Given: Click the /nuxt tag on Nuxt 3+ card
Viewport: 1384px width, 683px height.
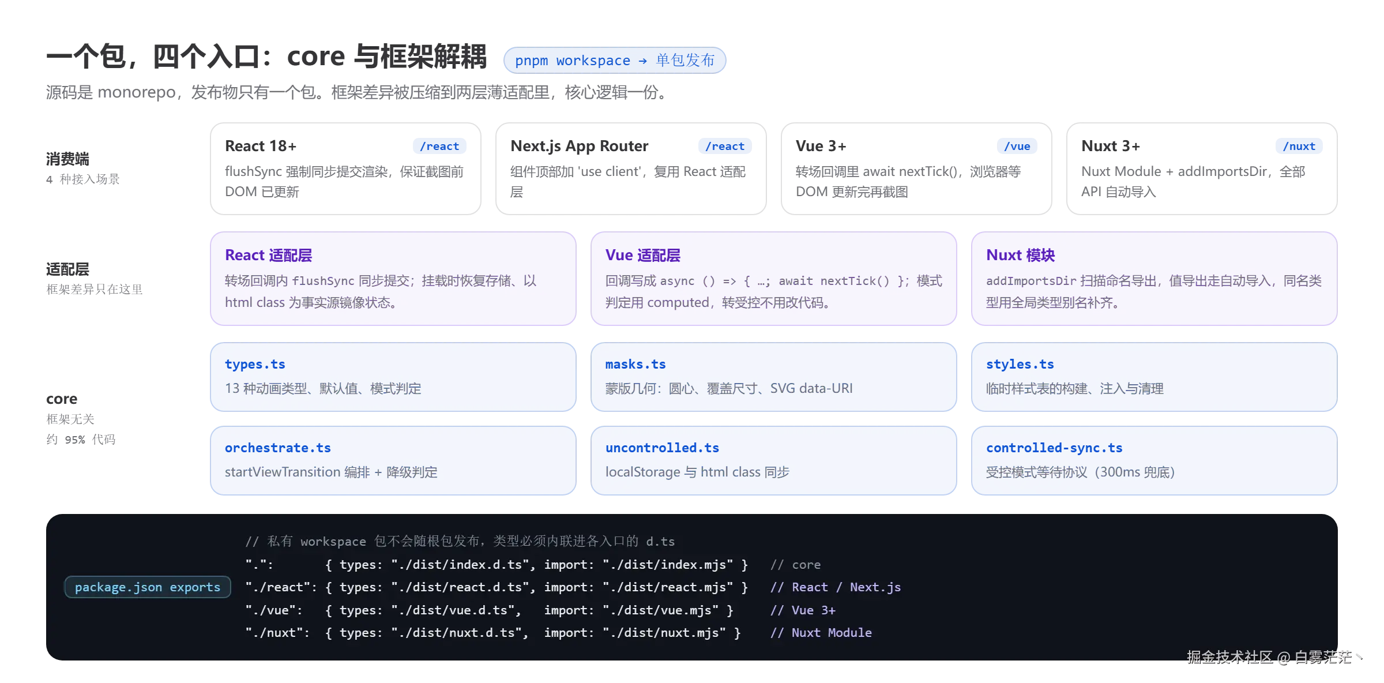Looking at the screenshot, I should click(1299, 147).
